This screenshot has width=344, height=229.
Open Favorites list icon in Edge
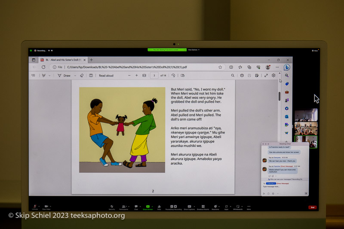240,67
